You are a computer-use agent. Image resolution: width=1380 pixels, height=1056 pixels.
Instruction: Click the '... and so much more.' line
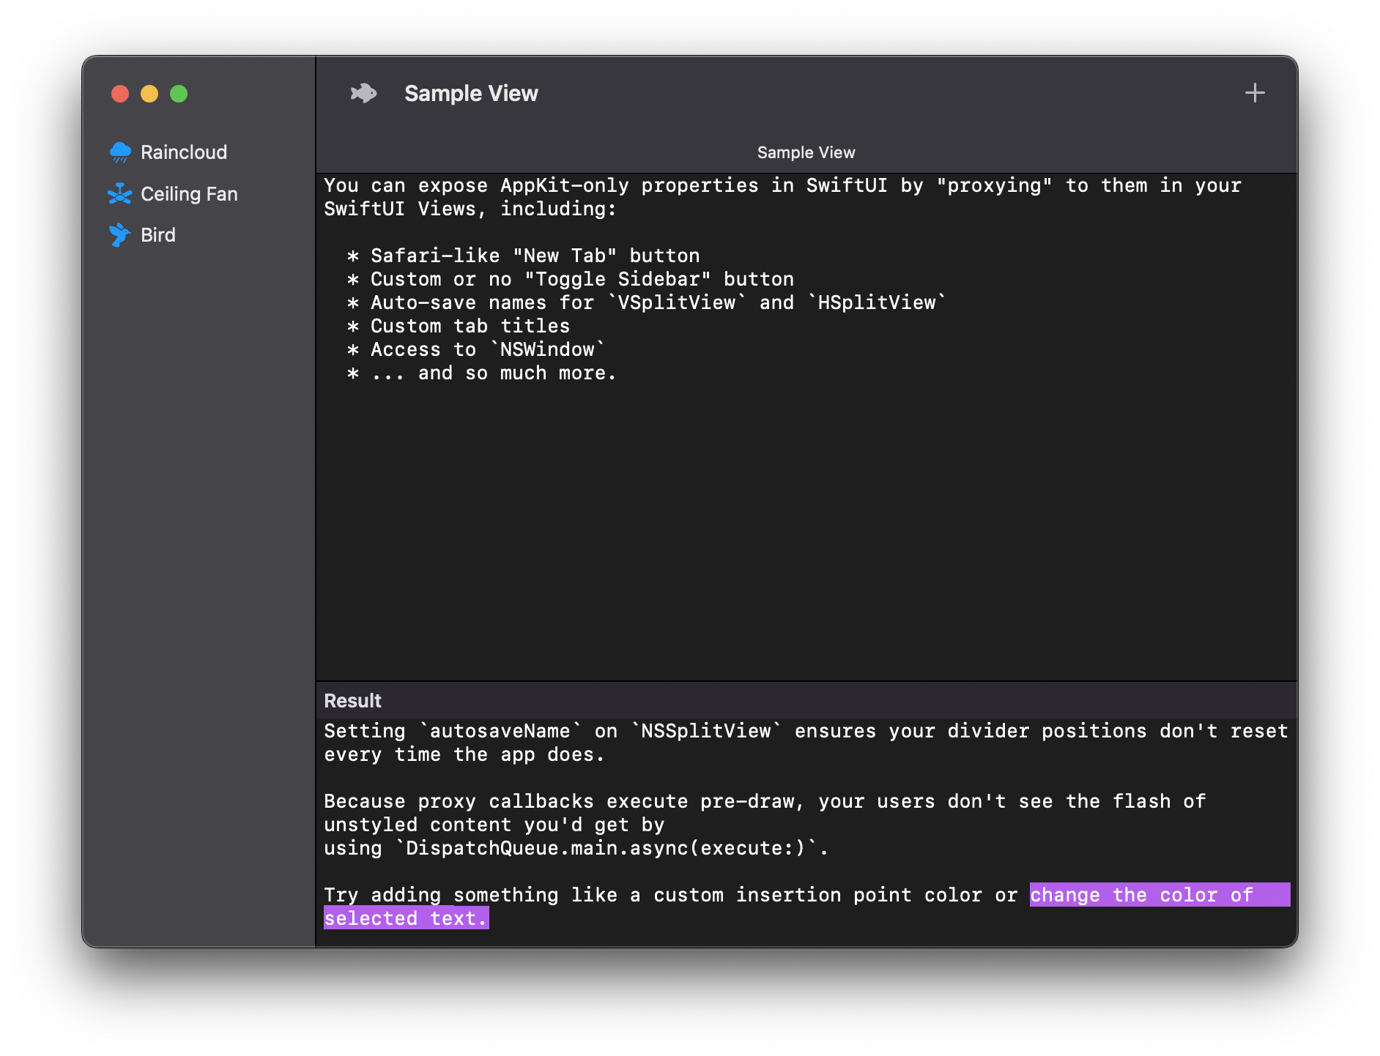click(x=481, y=373)
